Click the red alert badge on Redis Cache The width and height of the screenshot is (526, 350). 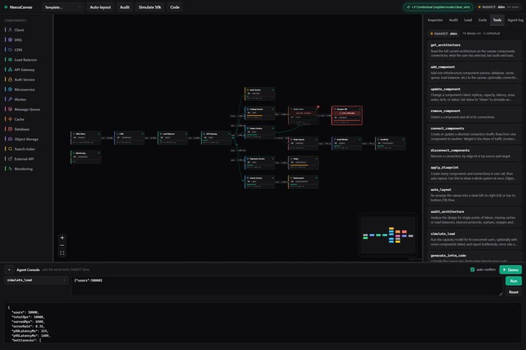(318, 107)
